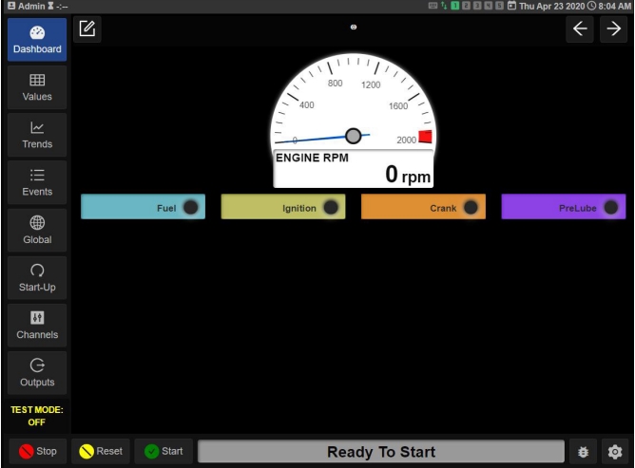Click the Reset button
The image size is (635, 468).
[x=100, y=452]
